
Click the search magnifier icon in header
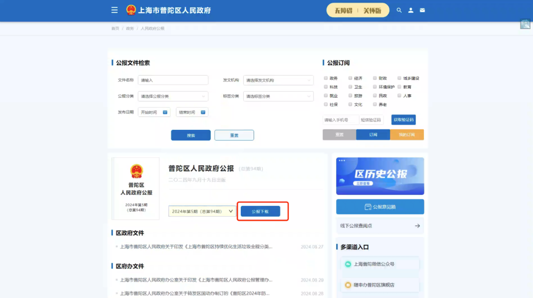pyautogui.click(x=399, y=10)
